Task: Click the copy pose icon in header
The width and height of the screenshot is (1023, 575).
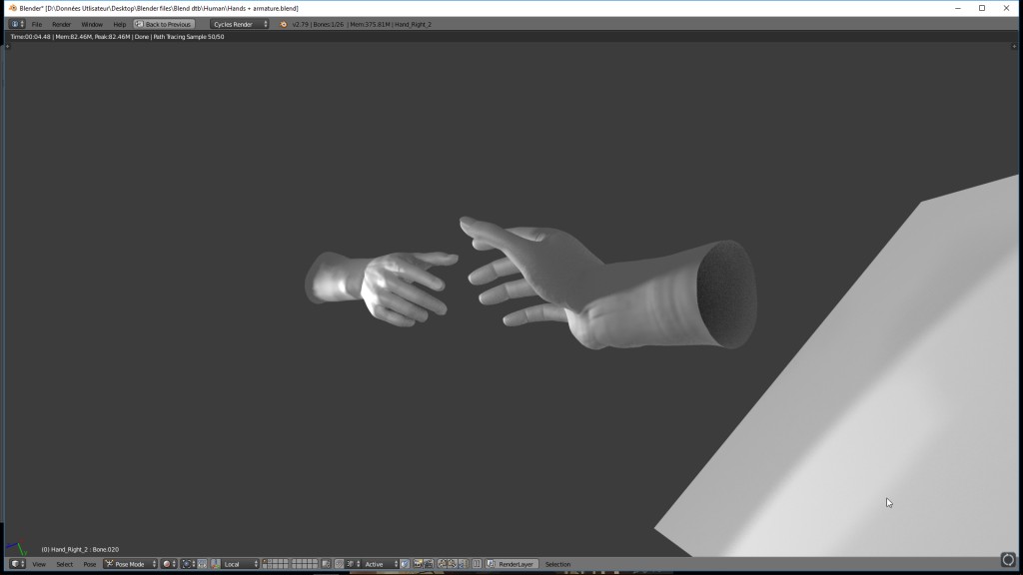Action: (x=441, y=564)
